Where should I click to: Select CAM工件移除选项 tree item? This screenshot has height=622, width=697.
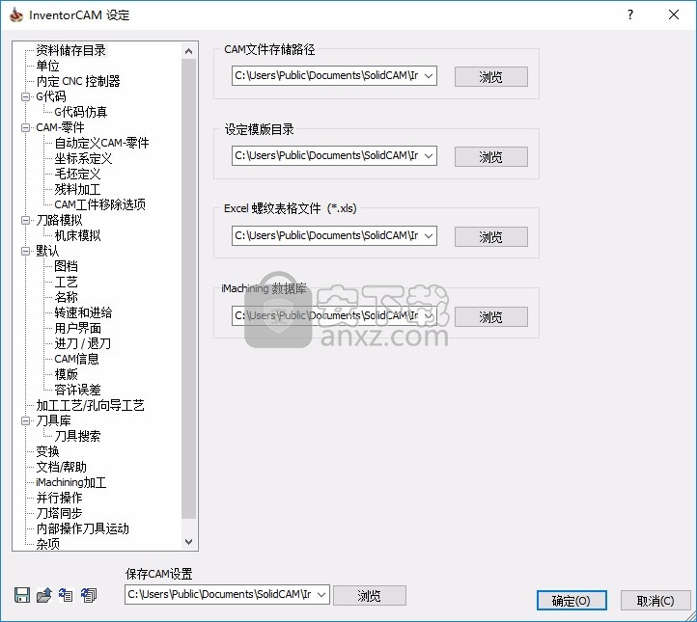click(x=100, y=204)
